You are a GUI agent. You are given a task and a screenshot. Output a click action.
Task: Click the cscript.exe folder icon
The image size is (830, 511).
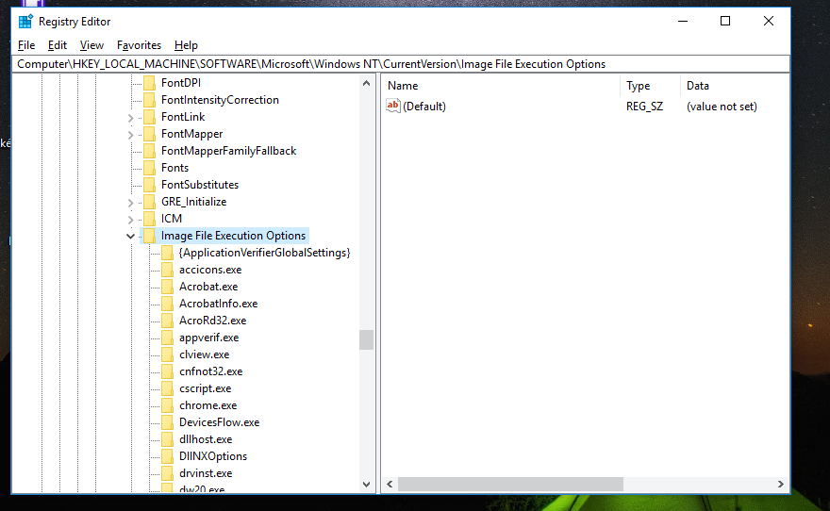(x=167, y=388)
